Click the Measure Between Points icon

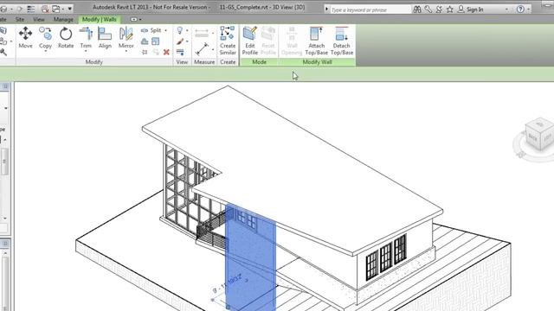[202, 49]
